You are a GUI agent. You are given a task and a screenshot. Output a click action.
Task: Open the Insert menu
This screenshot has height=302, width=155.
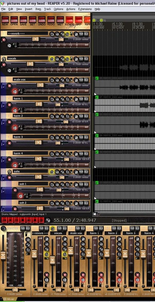29,9
